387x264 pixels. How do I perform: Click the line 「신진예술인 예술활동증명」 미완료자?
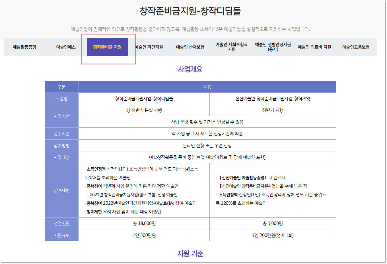(250, 178)
